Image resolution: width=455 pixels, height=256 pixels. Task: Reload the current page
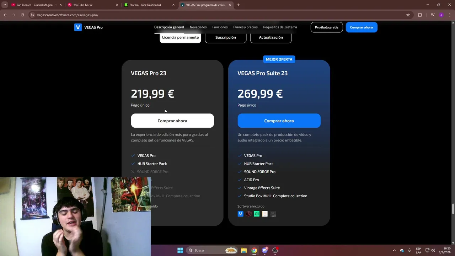(x=22, y=15)
